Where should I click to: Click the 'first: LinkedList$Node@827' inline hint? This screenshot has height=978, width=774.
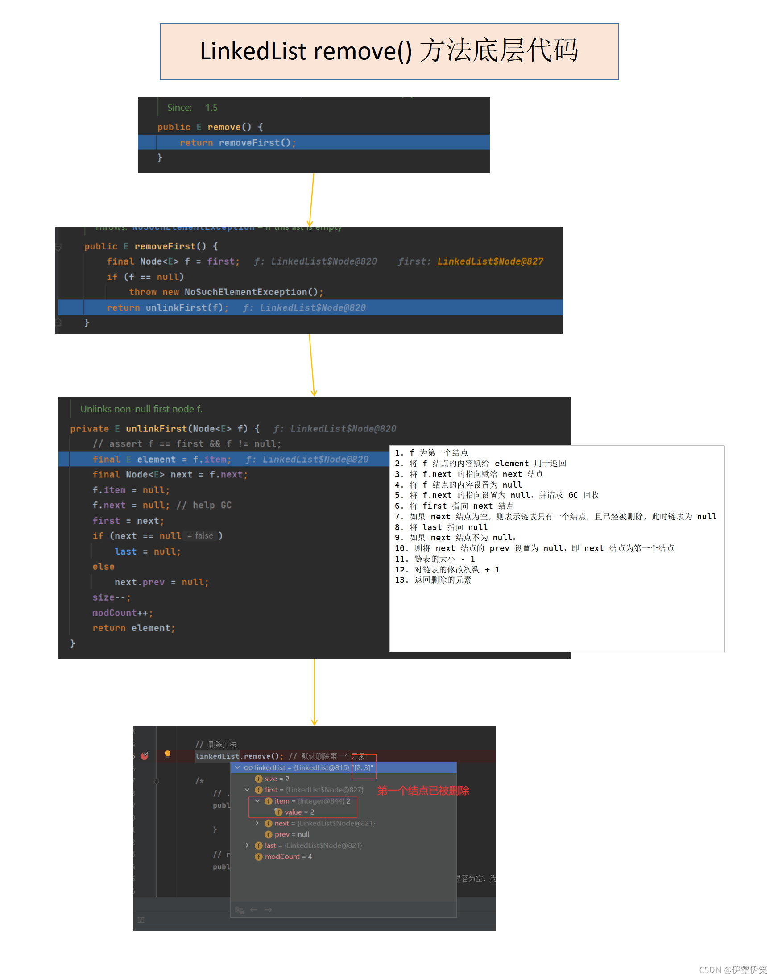coord(470,261)
